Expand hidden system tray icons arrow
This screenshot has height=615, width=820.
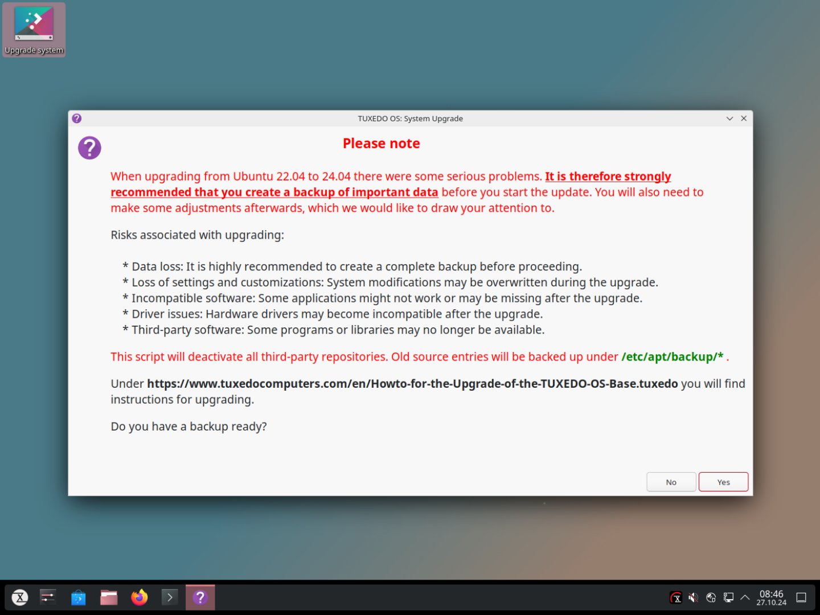click(745, 597)
